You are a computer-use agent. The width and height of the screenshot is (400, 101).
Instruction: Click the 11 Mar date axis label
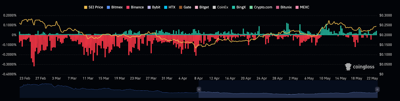(88, 78)
